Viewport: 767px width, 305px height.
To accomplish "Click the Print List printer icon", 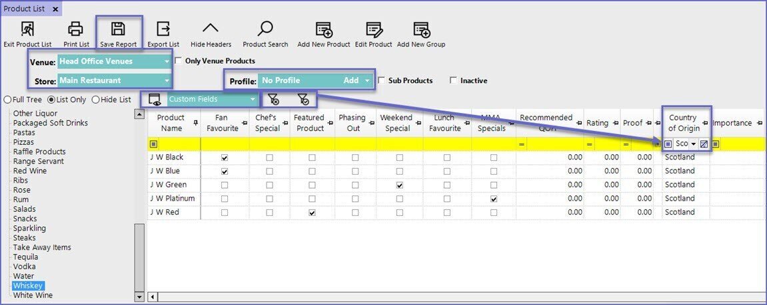I will [76, 29].
